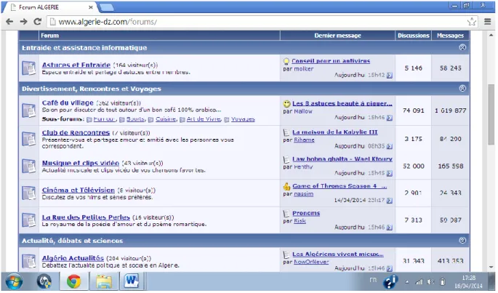Open the Voyages sub-forum link
Image resolution: width=498 pixels, height=293 pixels.
243,119
